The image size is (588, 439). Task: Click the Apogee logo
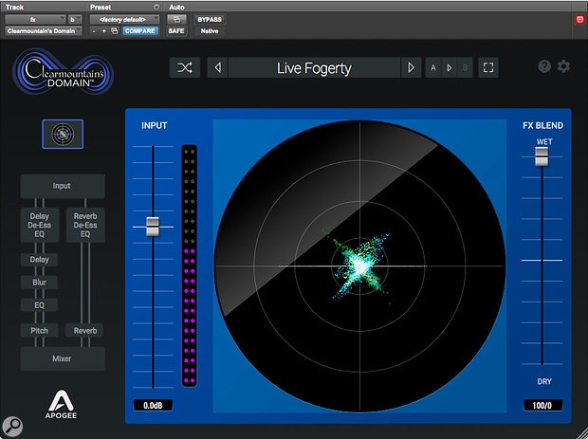click(x=61, y=405)
